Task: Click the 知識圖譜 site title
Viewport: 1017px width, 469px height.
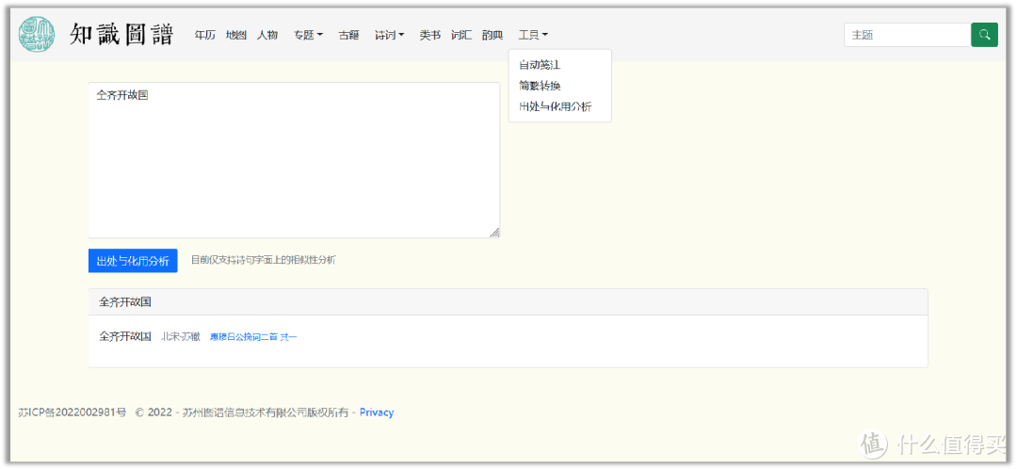Action: 122,35
